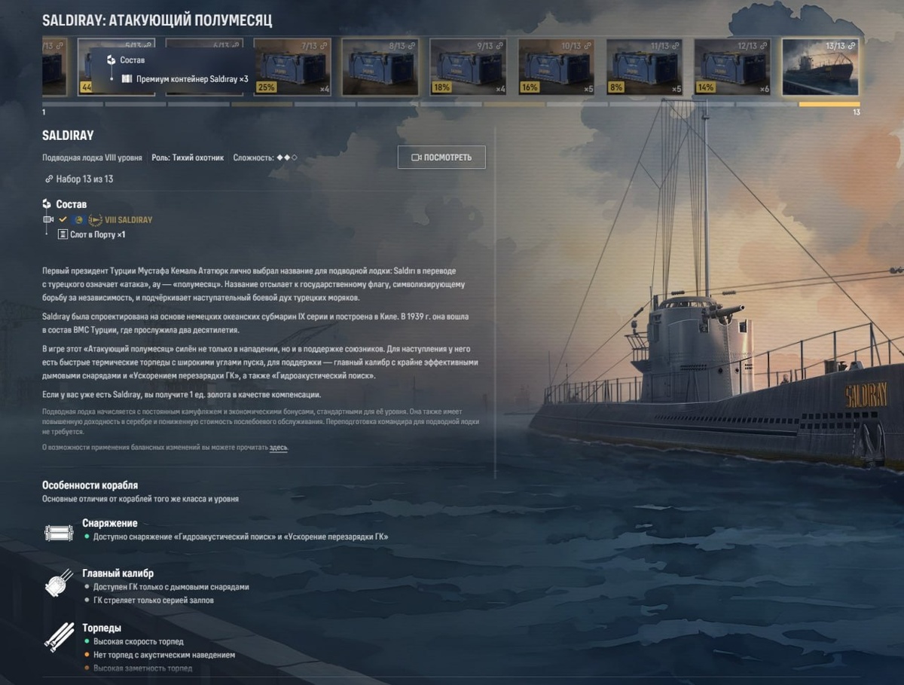The height and width of the screenshot is (685, 904).
Task: Click the ×6 quantity label on bundle 12/13
Action: (765, 89)
